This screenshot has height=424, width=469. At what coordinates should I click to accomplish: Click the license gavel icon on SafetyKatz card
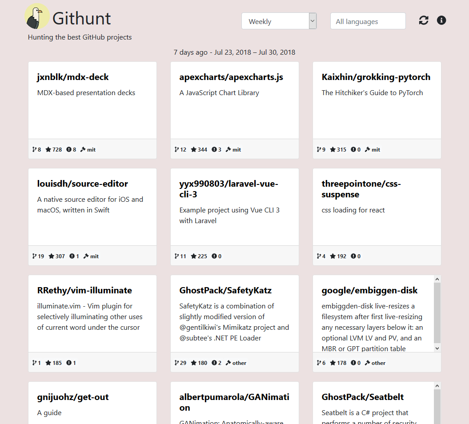point(228,363)
